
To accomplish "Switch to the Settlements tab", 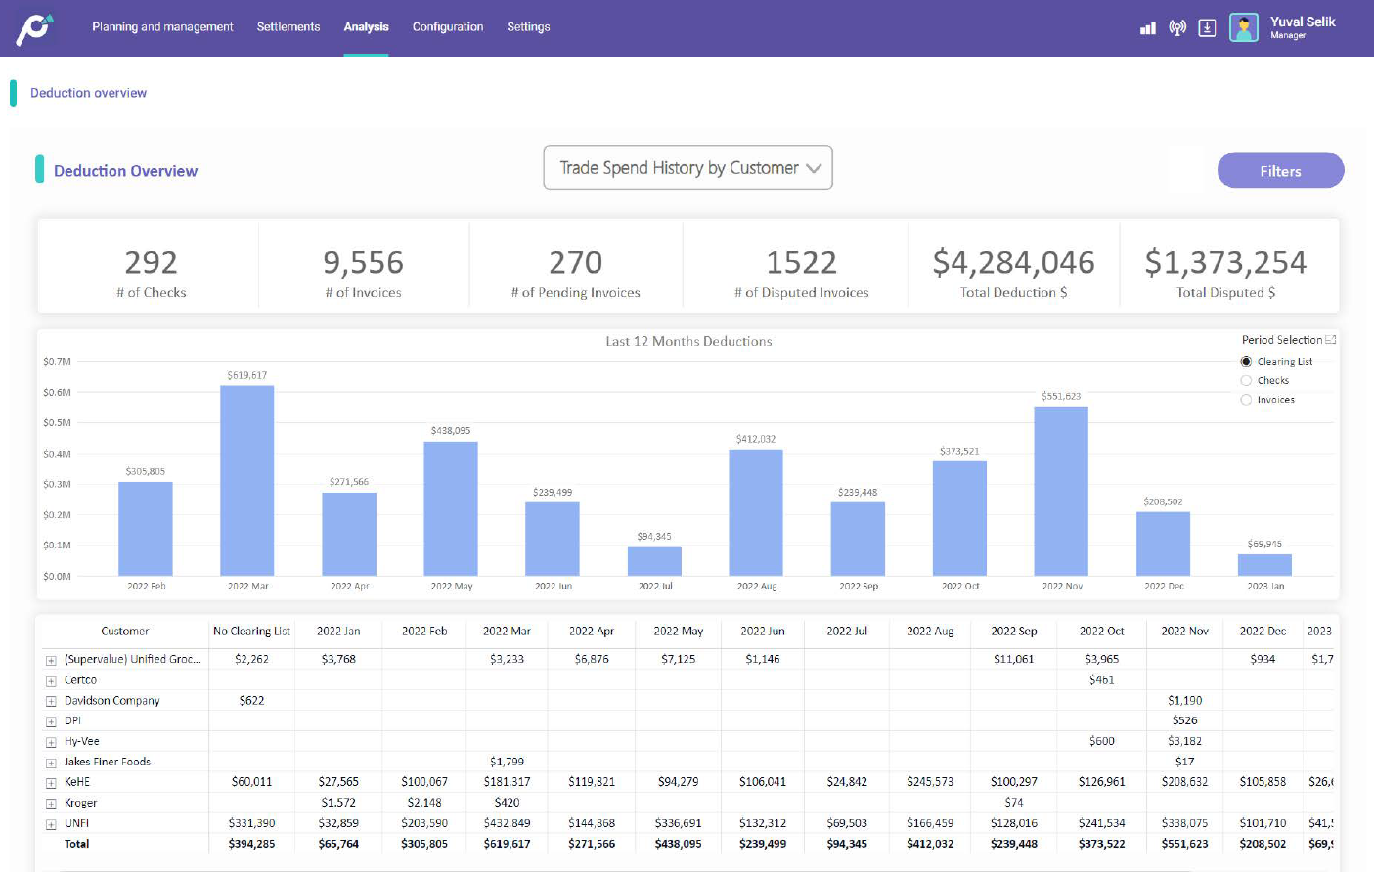I will pyautogui.click(x=288, y=27).
